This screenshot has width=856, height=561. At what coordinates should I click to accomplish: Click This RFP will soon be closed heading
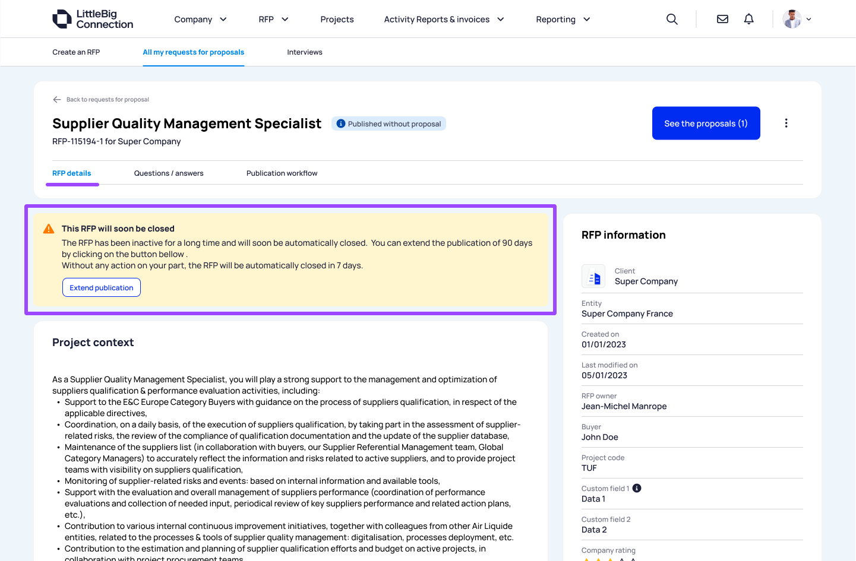(x=118, y=229)
